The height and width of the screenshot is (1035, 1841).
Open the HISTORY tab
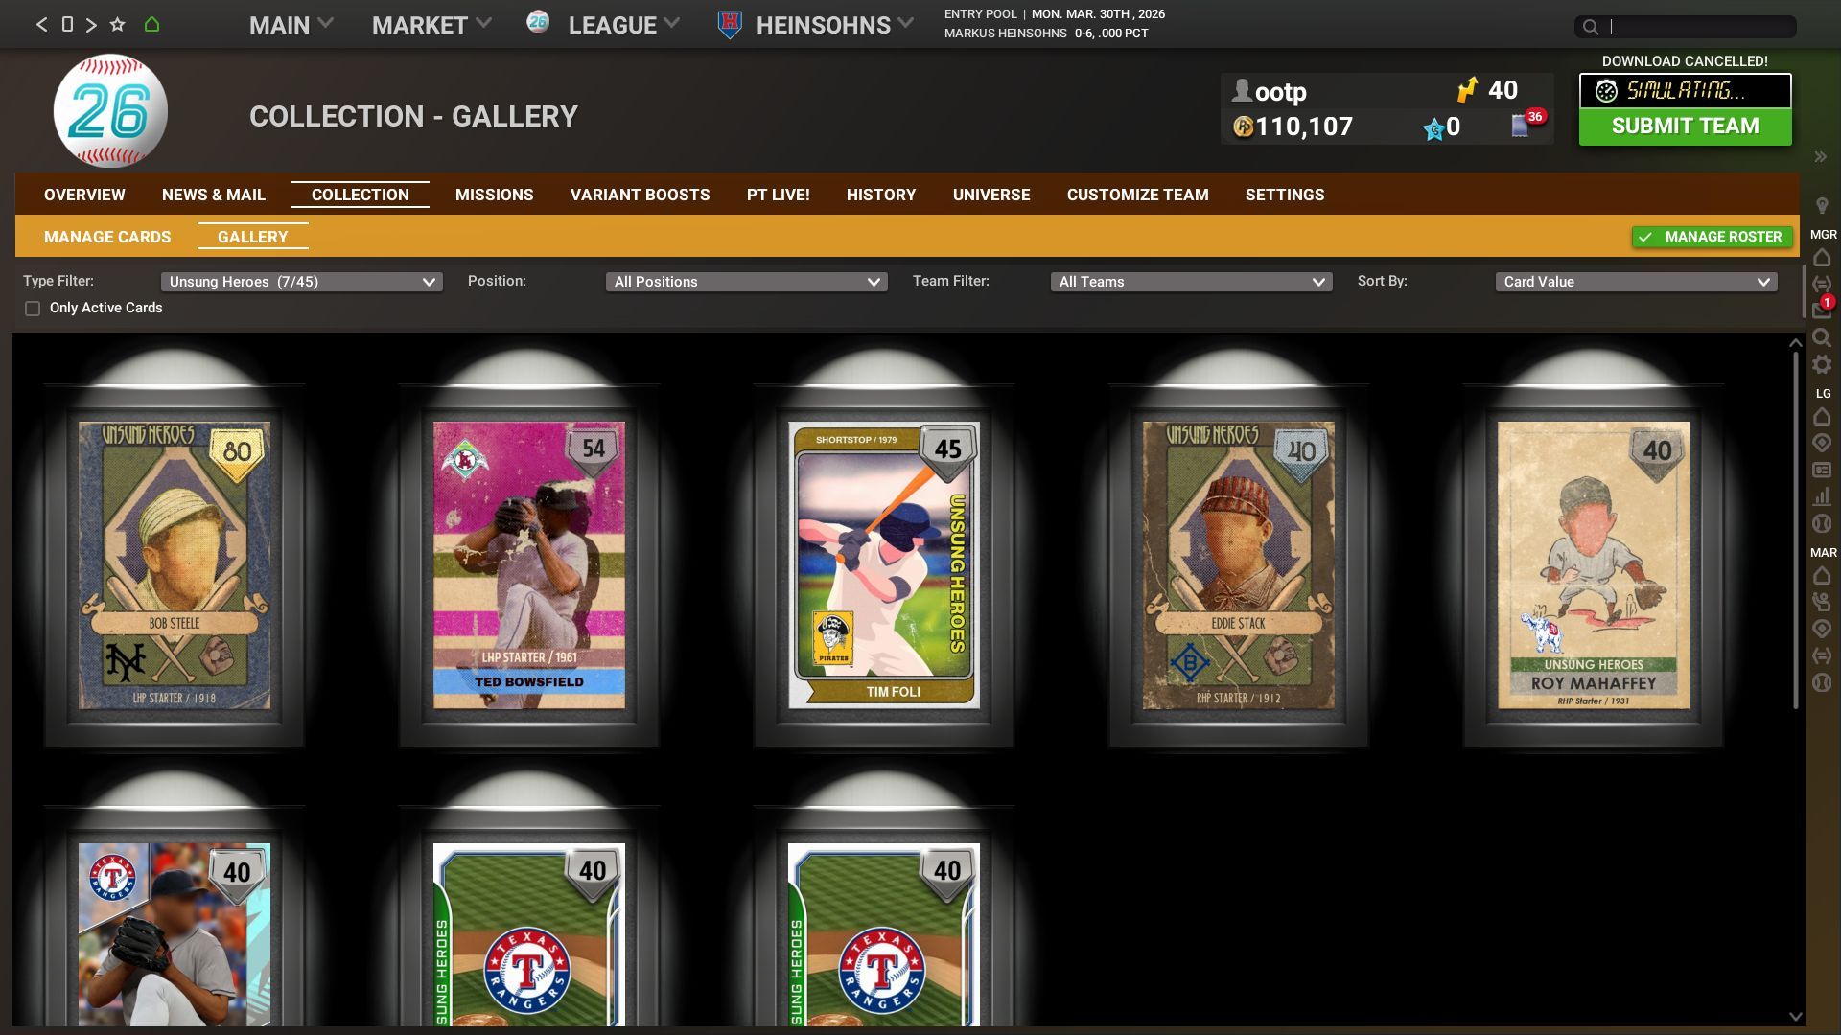pyautogui.click(x=881, y=195)
